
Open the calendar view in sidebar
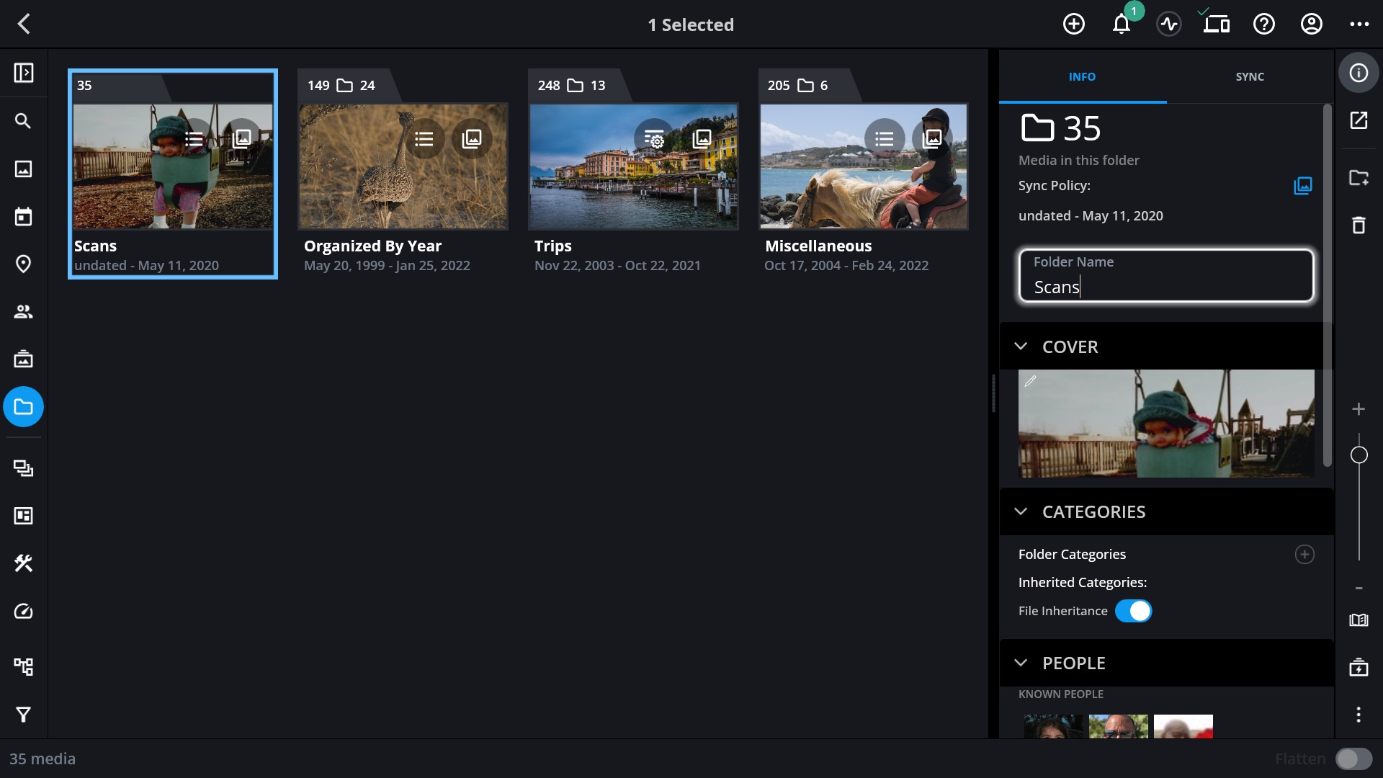coord(24,216)
